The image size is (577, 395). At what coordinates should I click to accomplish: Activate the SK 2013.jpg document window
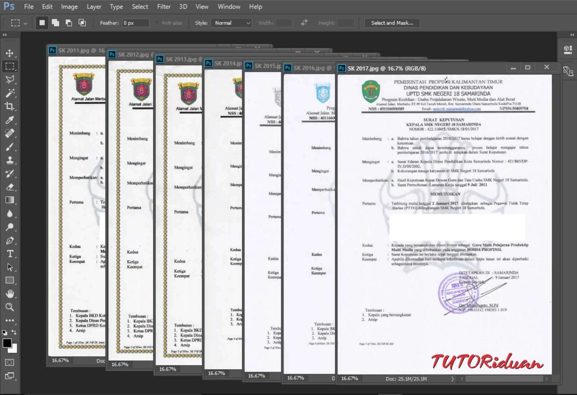[179, 59]
